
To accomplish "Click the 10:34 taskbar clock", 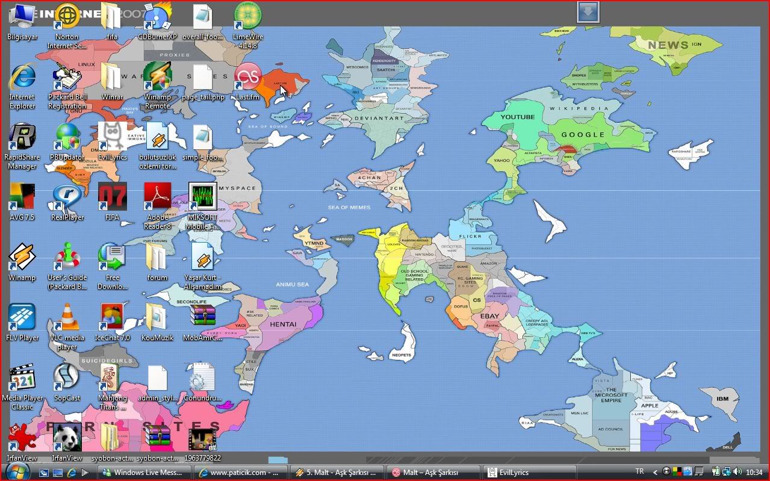I will tap(754, 472).
